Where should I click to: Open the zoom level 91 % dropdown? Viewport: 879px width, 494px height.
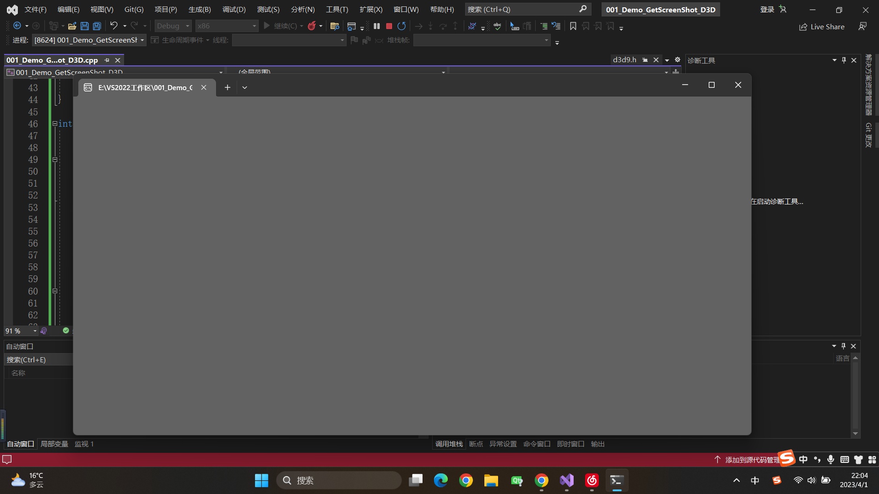coord(35,331)
